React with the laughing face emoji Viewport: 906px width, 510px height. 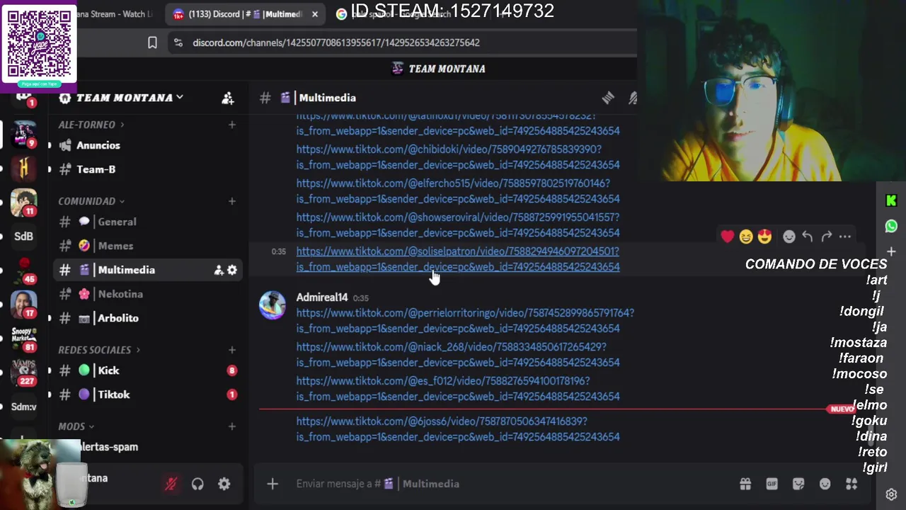[x=746, y=237]
